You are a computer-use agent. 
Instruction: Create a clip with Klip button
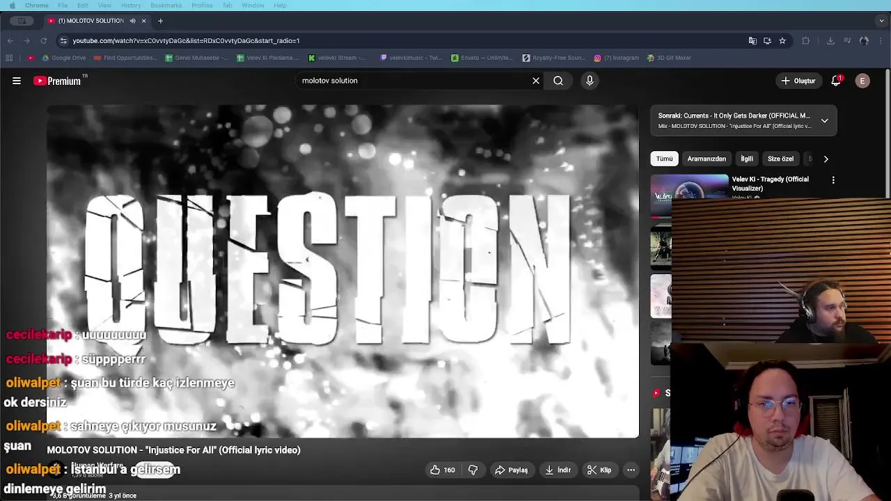click(x=599, y=470)
